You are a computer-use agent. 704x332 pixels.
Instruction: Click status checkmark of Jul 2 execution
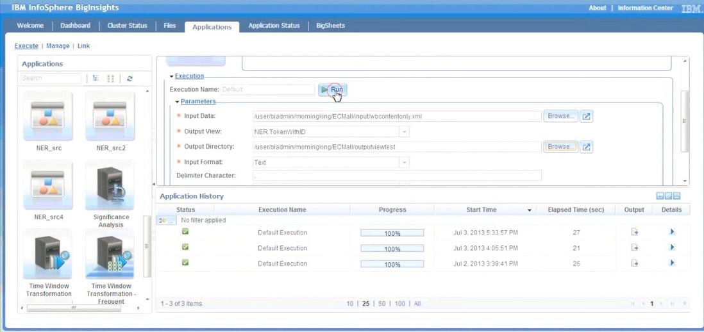[x=185, y=263]
